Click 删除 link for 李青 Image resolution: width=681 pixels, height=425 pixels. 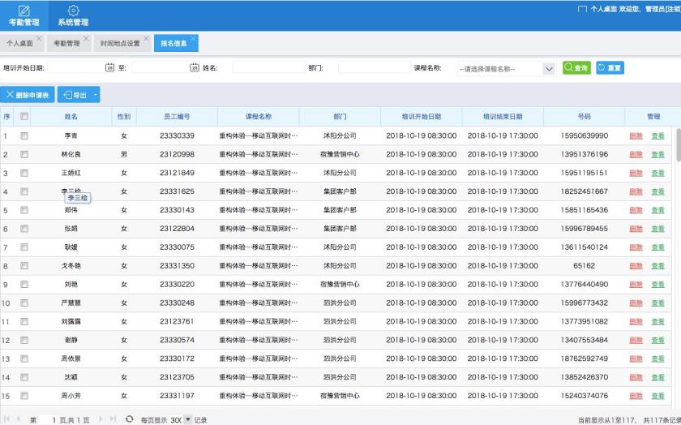click(x=636, y=135)
